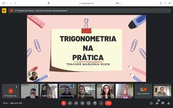Viewport: 173px width, 108px height.
Task: Turn on closed captions
Action: click(76, 103)
